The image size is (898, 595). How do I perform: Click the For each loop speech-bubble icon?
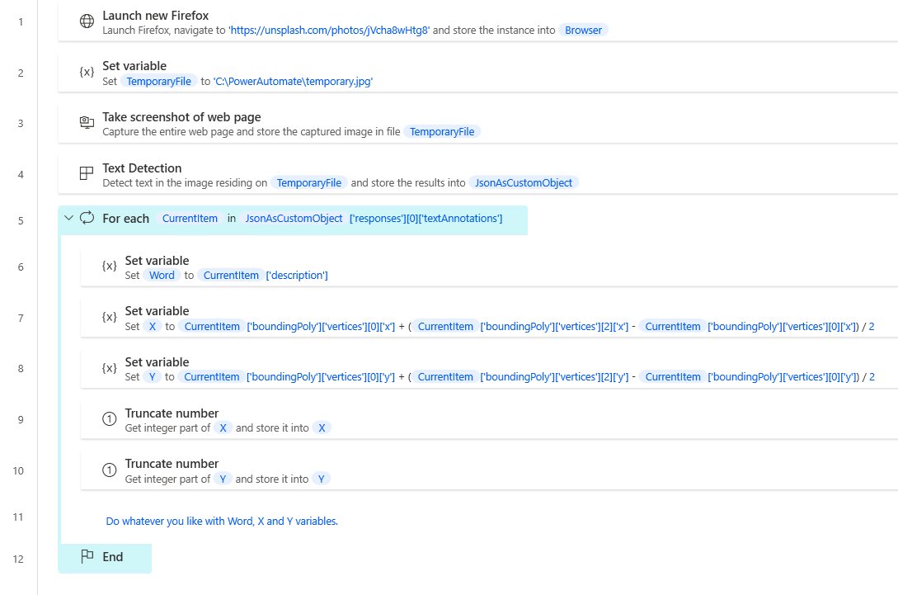tap(86, 218)
